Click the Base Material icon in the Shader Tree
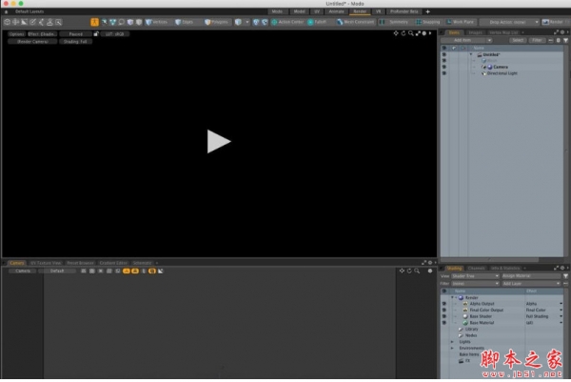The image size is (571, 382). point(464,322)
